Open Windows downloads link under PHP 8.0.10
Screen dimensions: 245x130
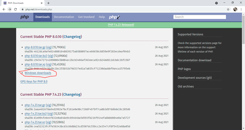(x=38, y=73)
